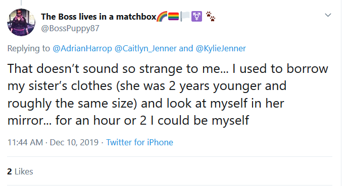Click the Dec 10, 2019 date

[x=74, y=142]
